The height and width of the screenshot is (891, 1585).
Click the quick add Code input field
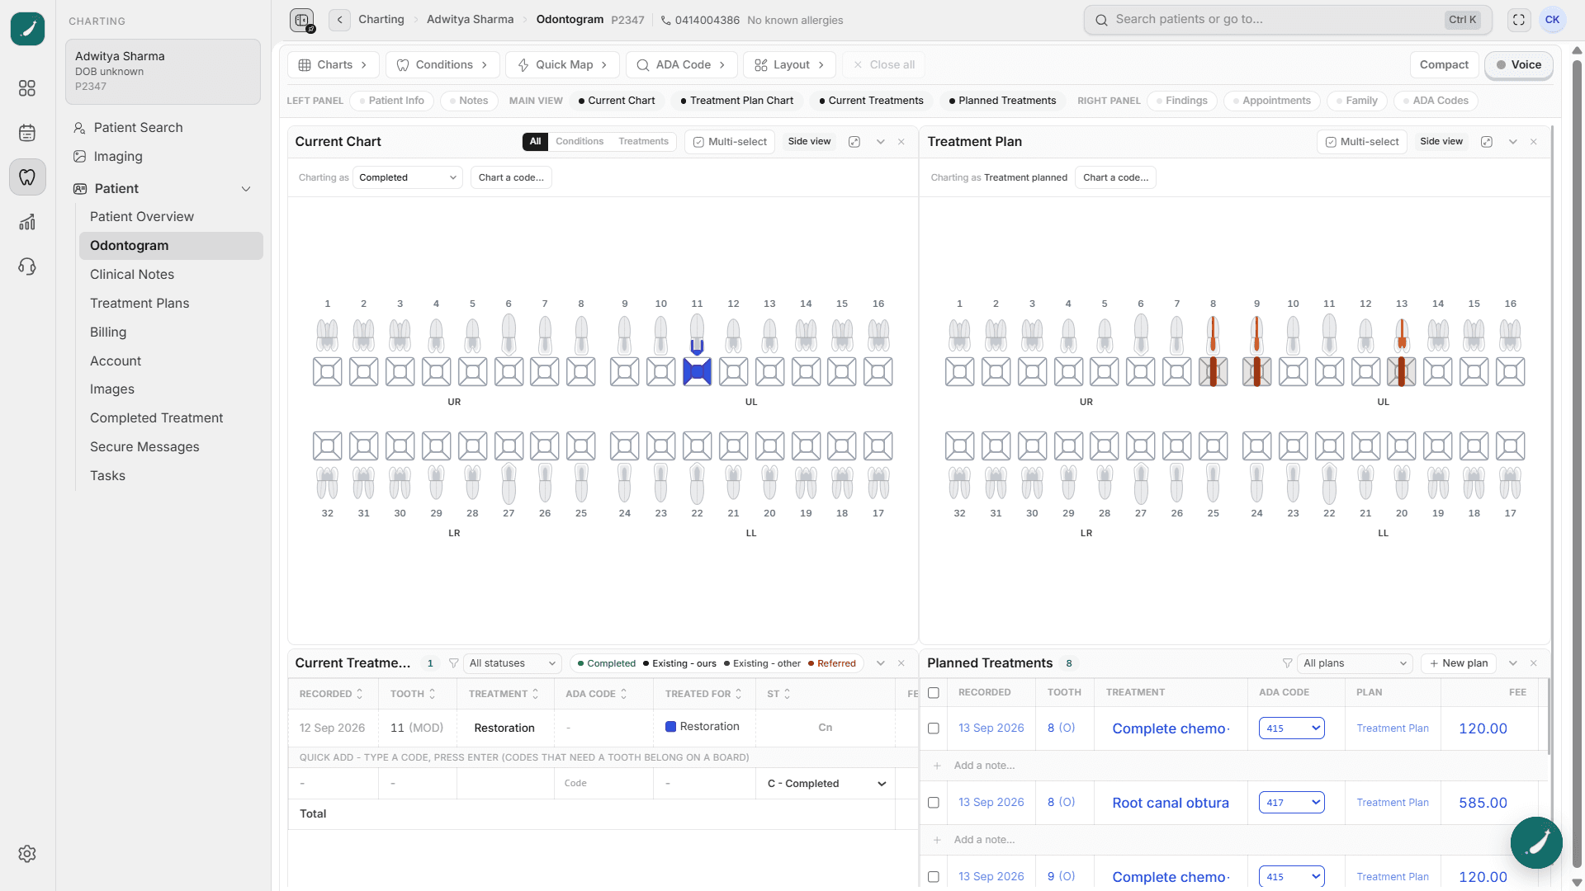click(x=603, y=784)
